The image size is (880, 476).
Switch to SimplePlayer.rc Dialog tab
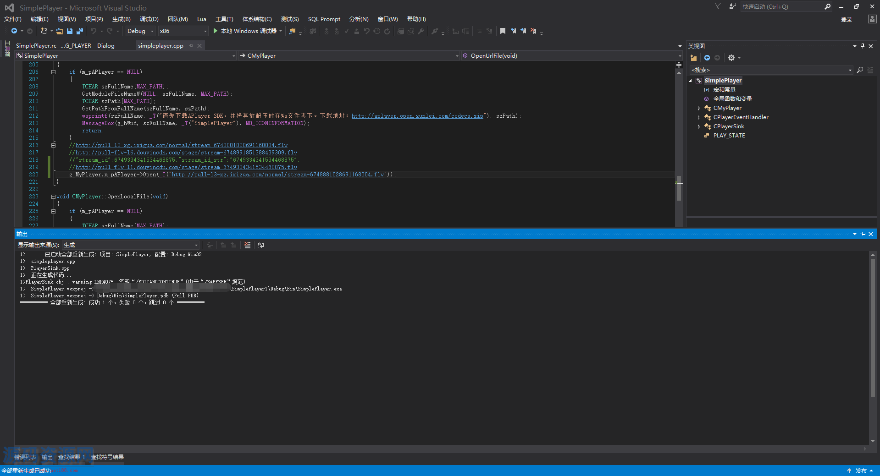click(65, 45)
